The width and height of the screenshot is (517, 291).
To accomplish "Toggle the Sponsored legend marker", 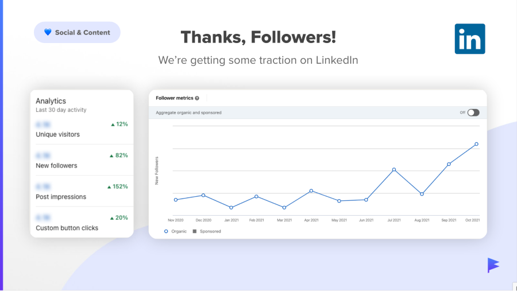I will coord(195,231).
